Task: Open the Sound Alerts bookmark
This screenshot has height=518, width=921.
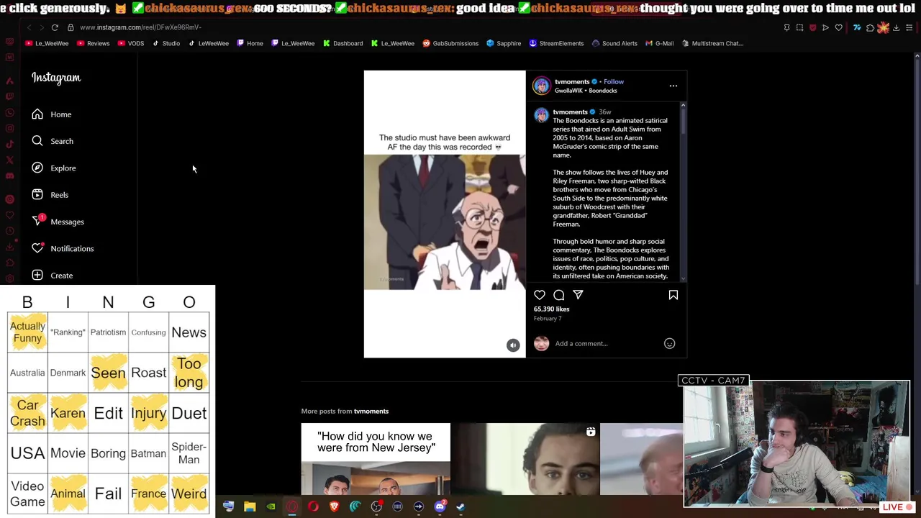Action: coord(614,43)
